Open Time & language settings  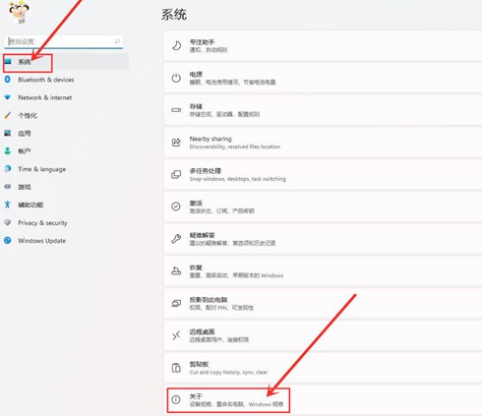[x=41, y=169]
